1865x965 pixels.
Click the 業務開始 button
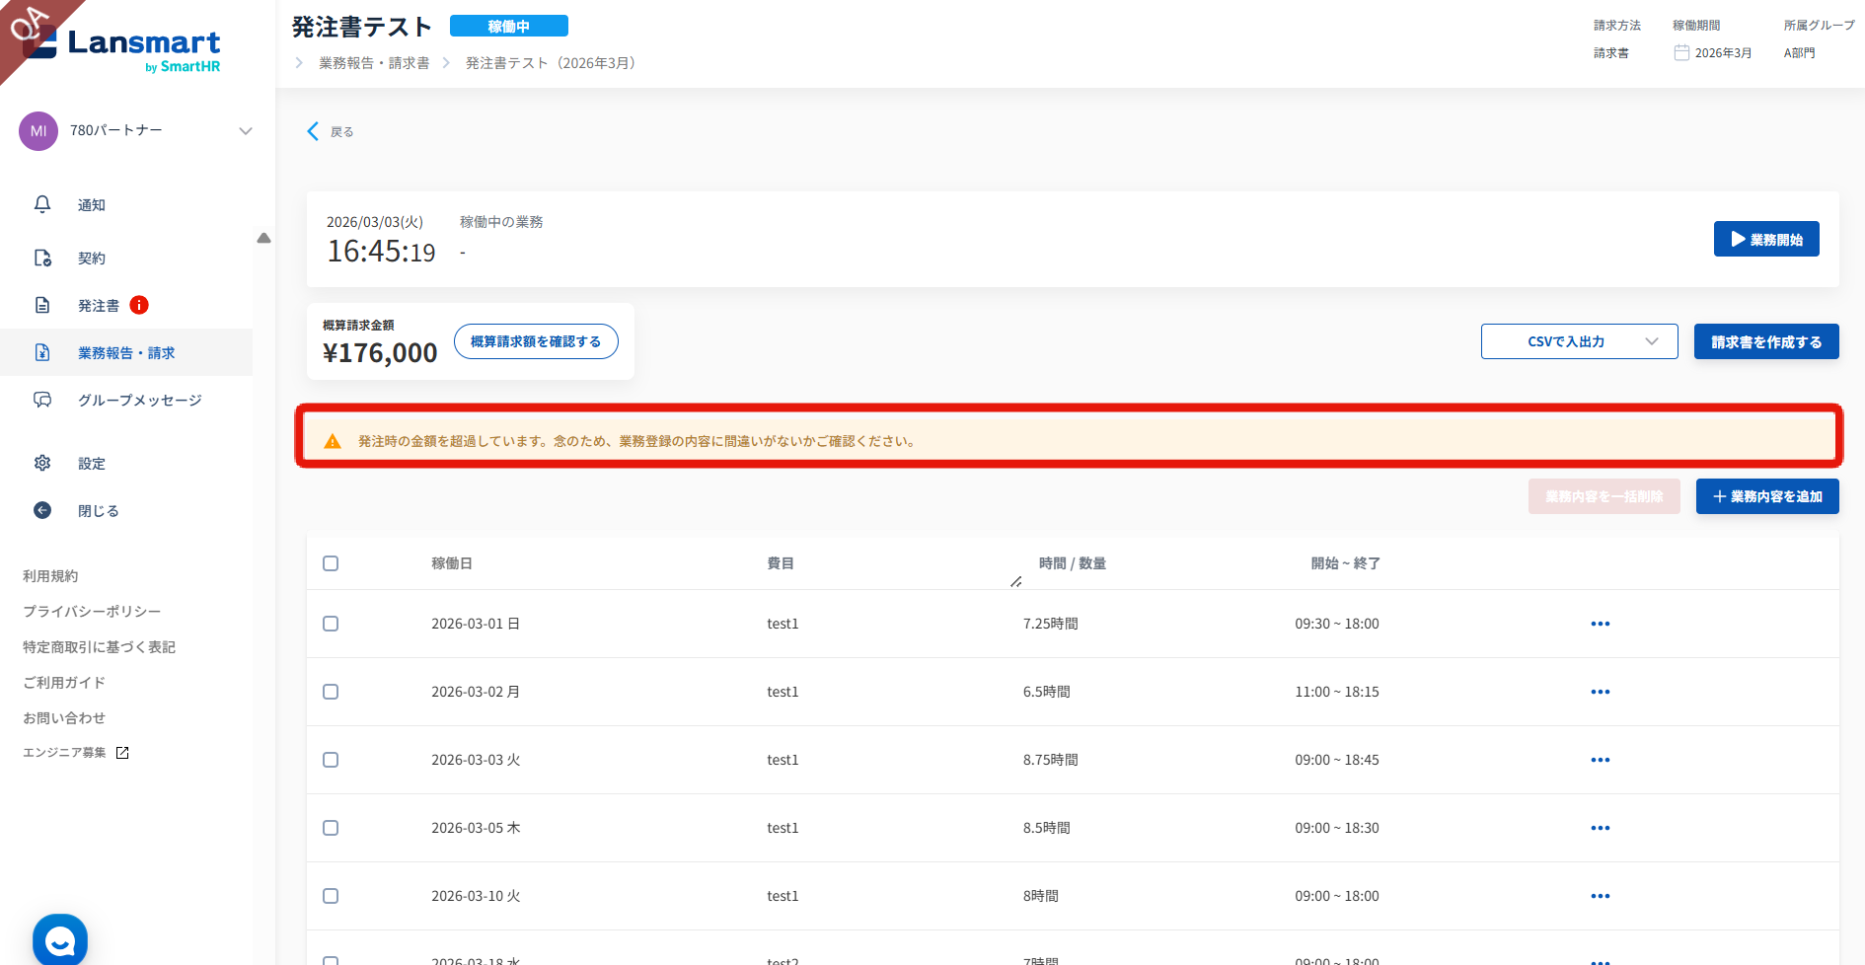tap(1766, 239)
